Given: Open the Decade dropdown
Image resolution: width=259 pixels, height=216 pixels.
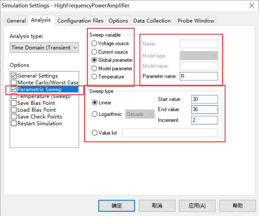Looking at the screenshot, I should [140, 114].
